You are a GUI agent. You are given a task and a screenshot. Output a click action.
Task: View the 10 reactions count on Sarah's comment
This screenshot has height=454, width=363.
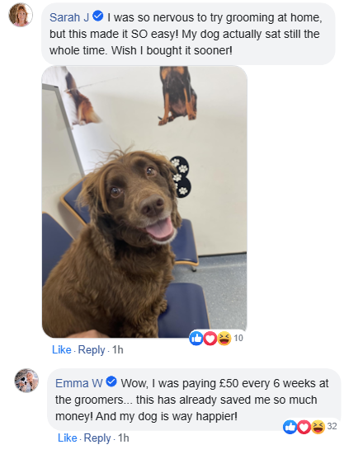(238, 338)
